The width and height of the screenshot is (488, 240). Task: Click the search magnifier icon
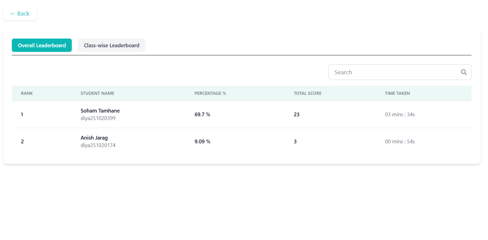coord(464,72)
